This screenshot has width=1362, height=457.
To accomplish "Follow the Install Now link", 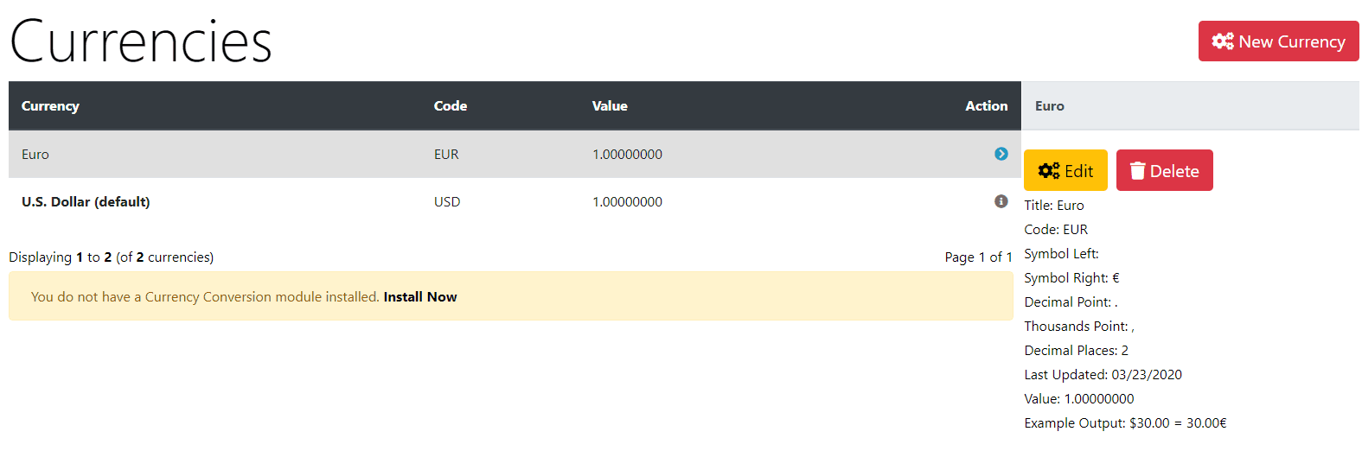I will coord(420,296).
